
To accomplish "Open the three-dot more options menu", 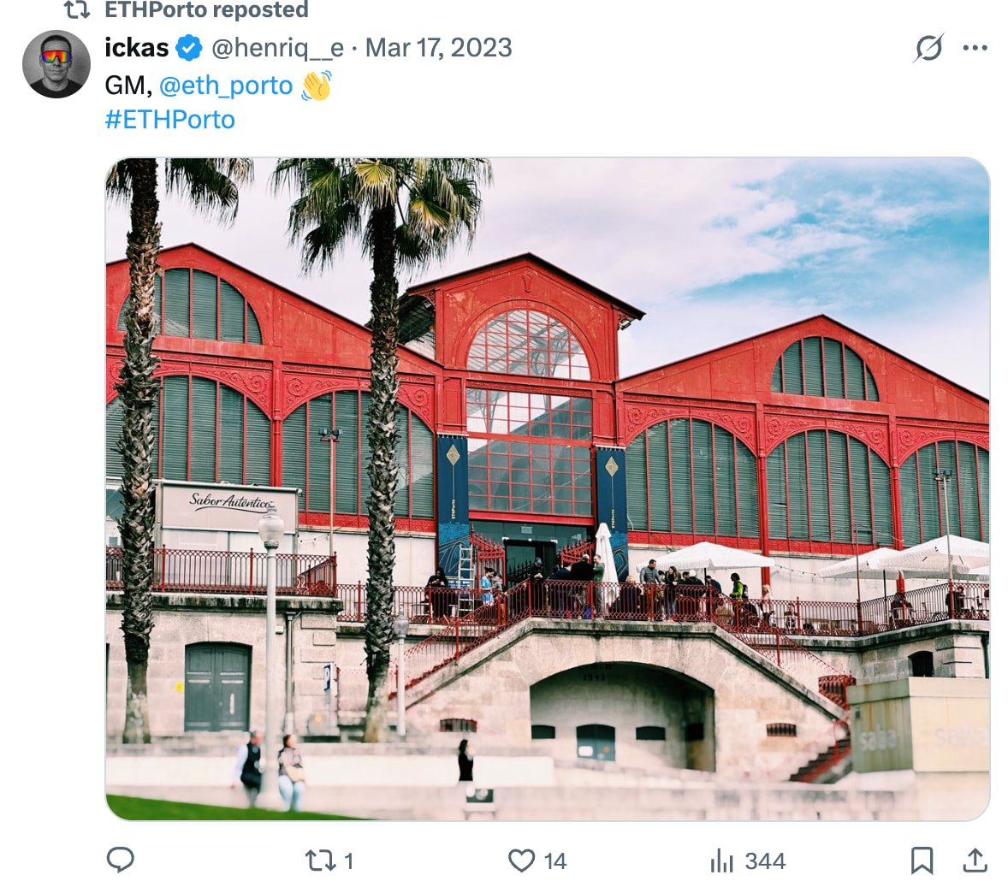I will pyautogui.click(x=975, y=48).
